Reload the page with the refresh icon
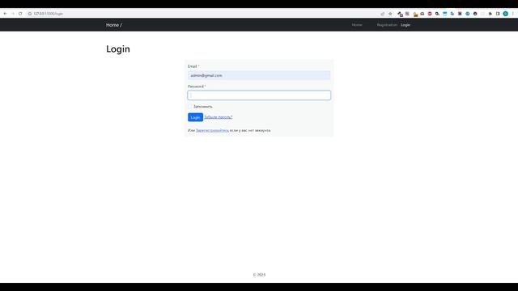518x291 pixels. tap(20, 14)
